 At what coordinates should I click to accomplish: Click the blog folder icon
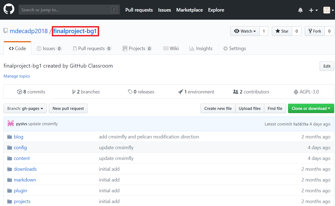(10, 137)
